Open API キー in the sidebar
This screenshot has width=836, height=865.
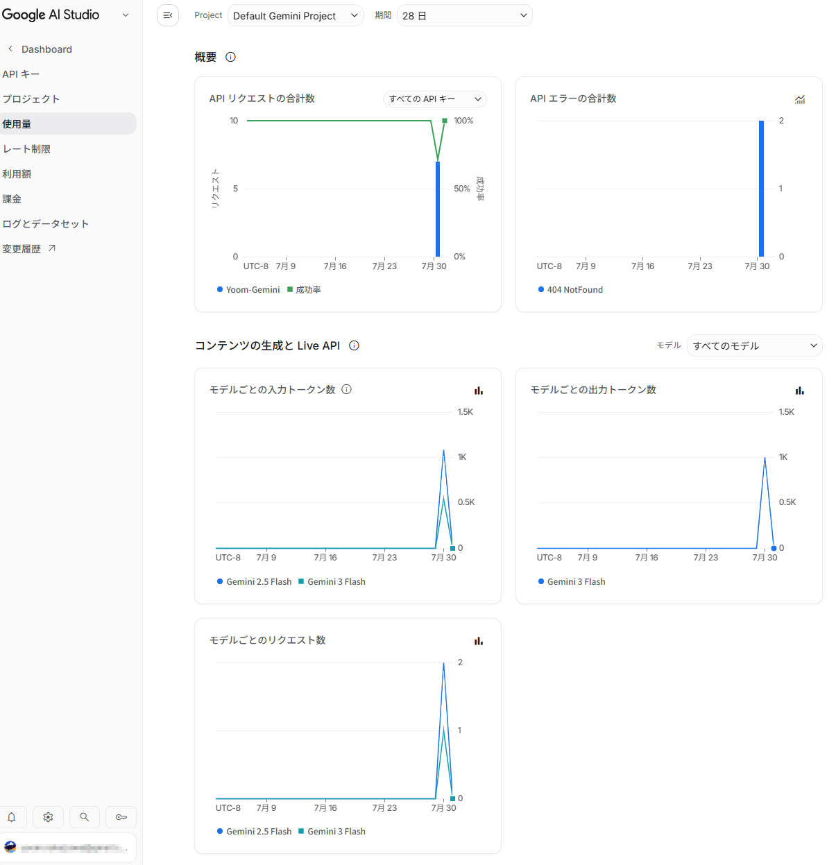[x=21, y=74]
